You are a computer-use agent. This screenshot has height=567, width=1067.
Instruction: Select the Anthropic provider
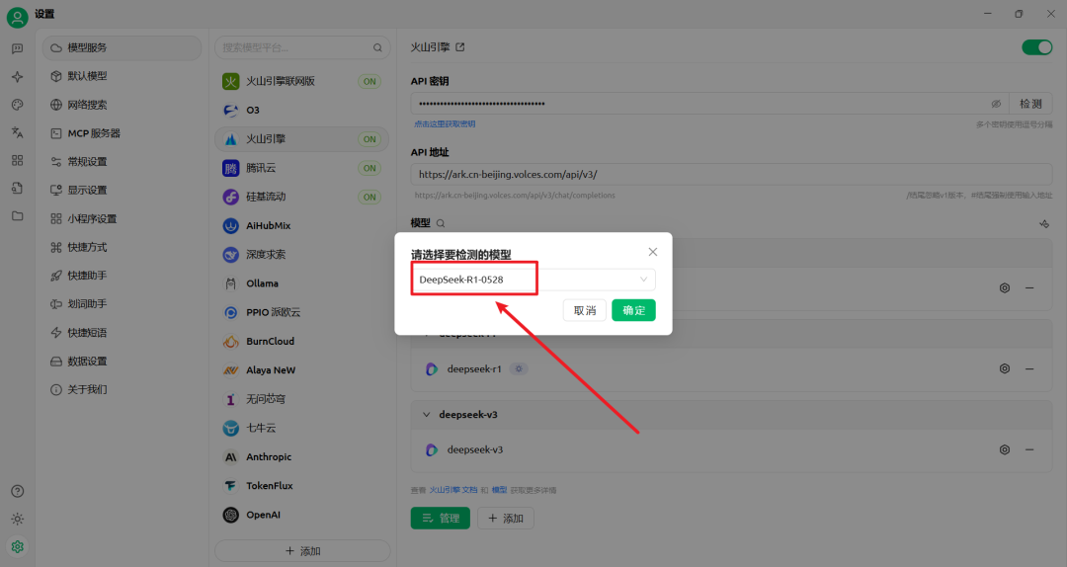point(301,457)
